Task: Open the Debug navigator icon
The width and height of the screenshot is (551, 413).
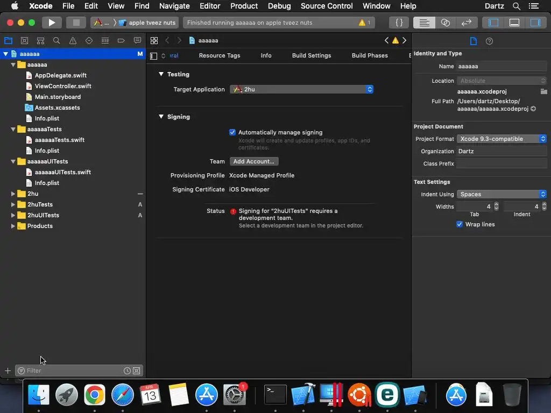Action: [x=105, y=41]
